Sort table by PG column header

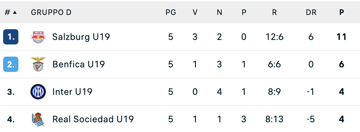171,13
